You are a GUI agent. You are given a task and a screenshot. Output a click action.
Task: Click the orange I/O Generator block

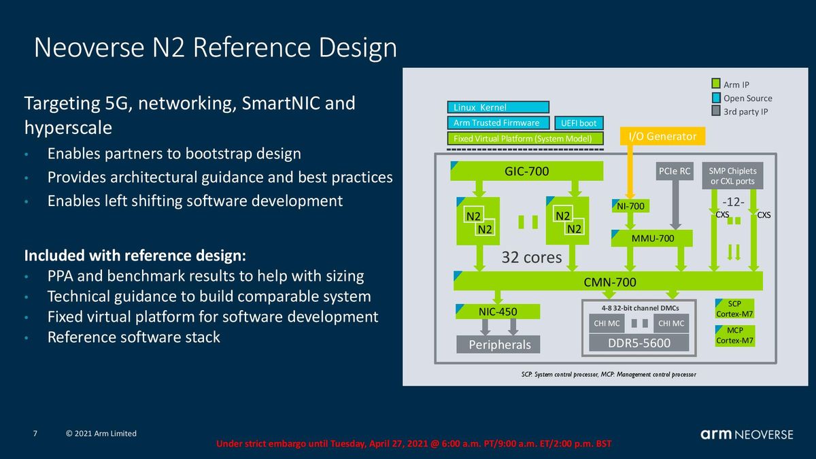662,137
